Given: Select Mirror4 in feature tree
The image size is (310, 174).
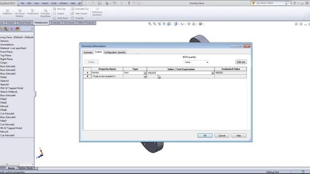Looking at the screenshot, I should click(4, 106).
